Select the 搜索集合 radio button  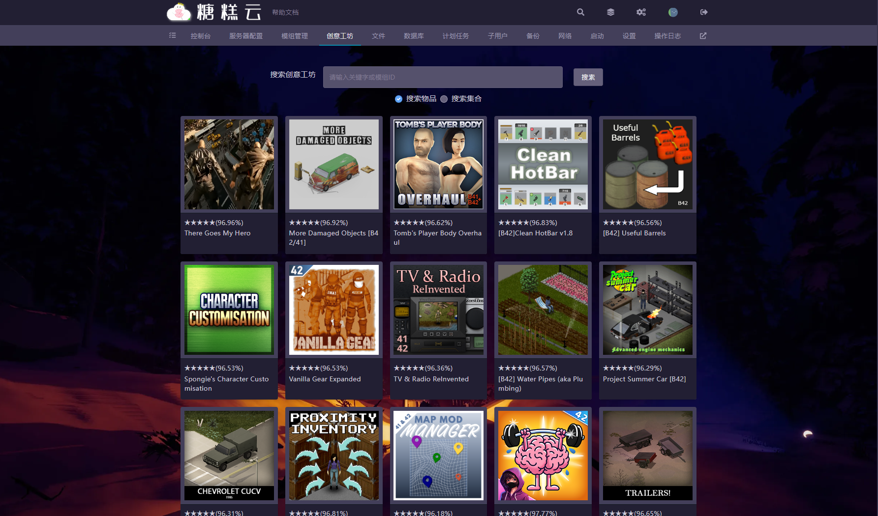tap(444, 99)
